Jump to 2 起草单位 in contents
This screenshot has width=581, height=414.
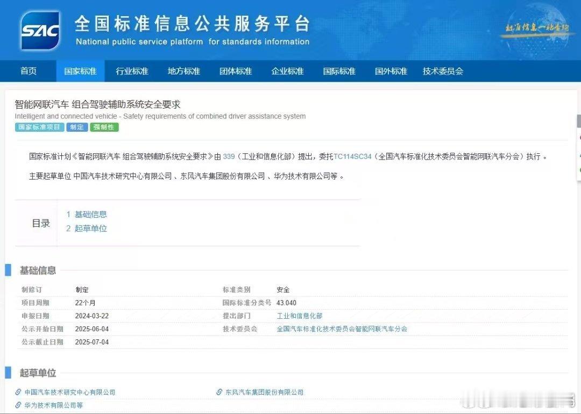click(87, 228)
